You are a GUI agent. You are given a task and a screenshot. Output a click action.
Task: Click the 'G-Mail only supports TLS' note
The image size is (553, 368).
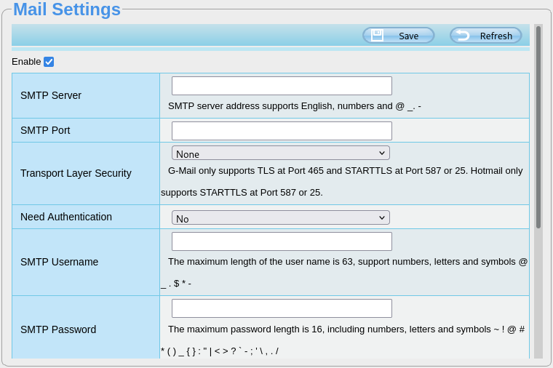(x=341, y=182)
